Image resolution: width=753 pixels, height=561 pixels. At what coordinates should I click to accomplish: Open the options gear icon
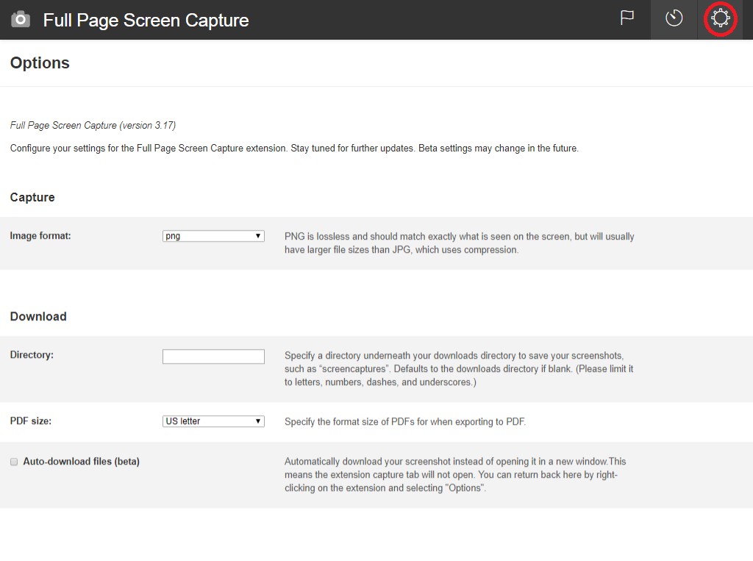point(720,19)
